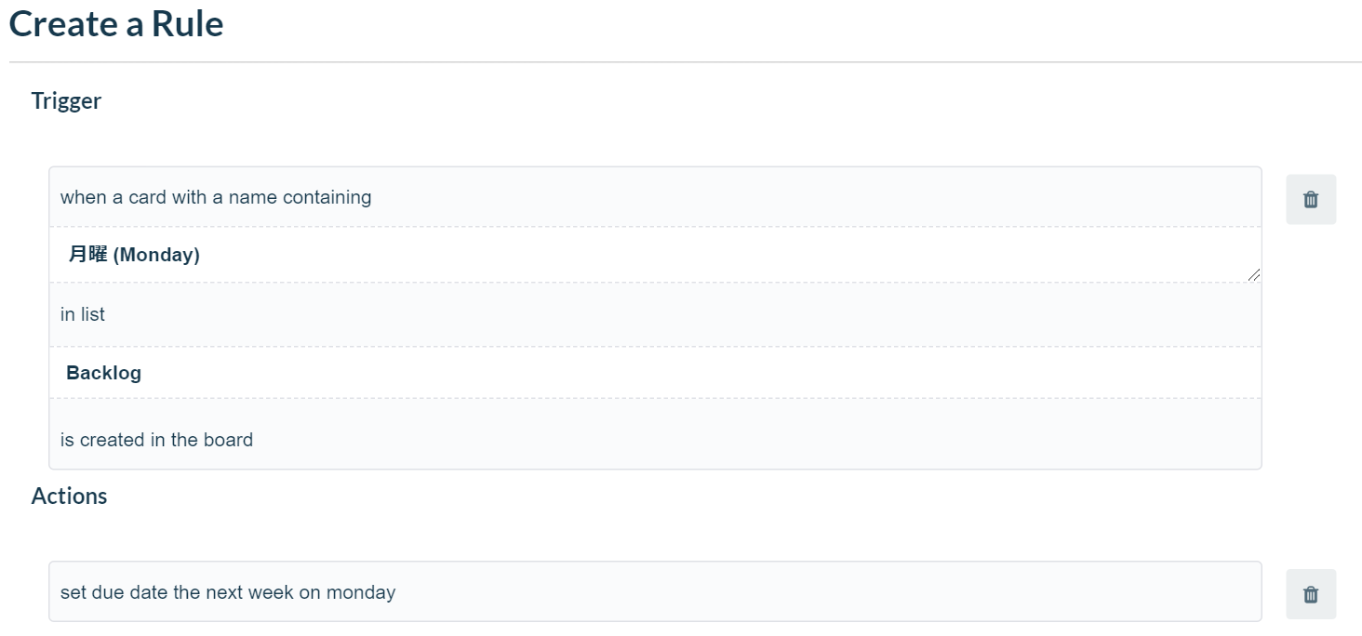Click the Create a Rule heading
This screenshot has height=636, width=1362.
(x=116, y=23)
